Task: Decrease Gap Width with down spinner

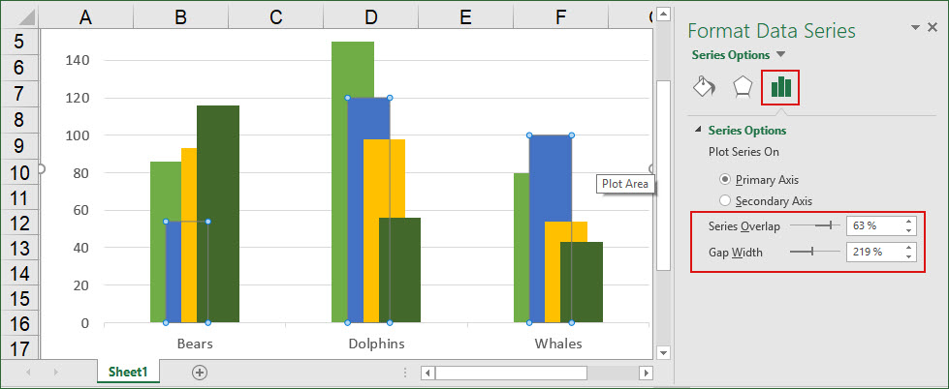Action: (908, 256)
